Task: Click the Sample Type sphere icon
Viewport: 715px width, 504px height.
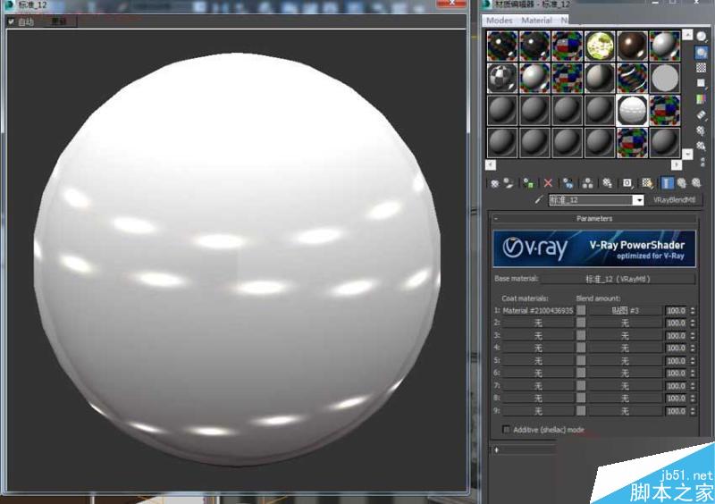Action: pyautogui.click(x=702, y=37)
